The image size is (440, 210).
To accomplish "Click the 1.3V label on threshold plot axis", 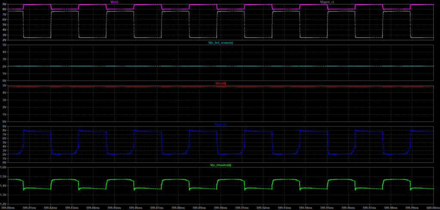I will point(3,195).
